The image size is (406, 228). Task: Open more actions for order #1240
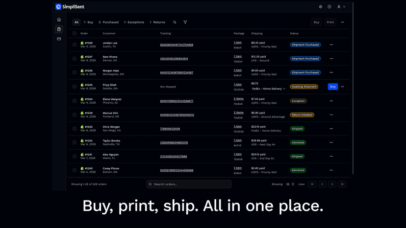(331, 170)
